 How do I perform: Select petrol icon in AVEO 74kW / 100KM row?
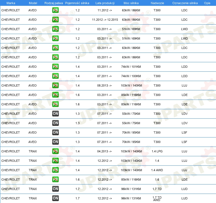[x=56, y=76]
